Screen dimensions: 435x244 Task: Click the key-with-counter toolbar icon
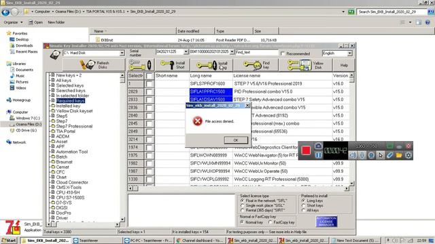[x=141, y=65]
